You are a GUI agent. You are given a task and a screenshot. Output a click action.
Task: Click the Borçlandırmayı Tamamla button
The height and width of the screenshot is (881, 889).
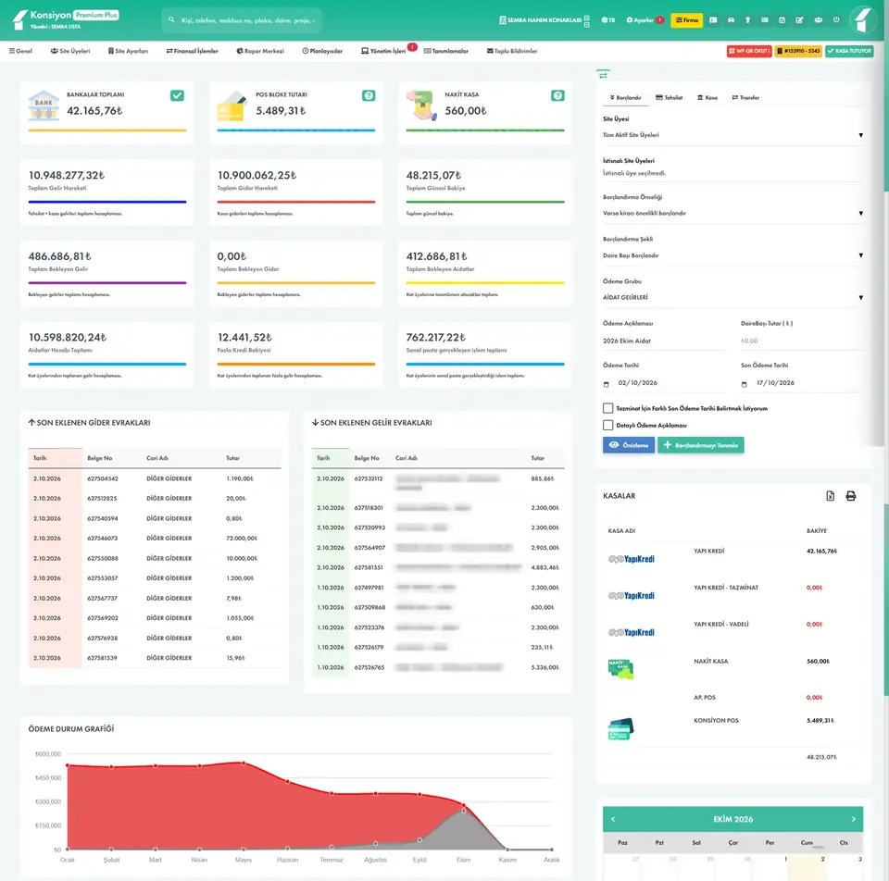click(x=701, y=445)
